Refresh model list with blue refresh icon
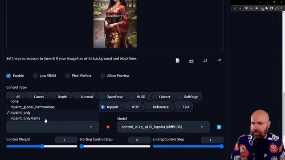285x160 pixels. click(x=219, y=127)
